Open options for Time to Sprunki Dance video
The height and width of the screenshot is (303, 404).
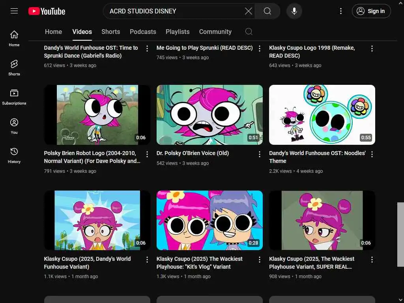(147, 49)
